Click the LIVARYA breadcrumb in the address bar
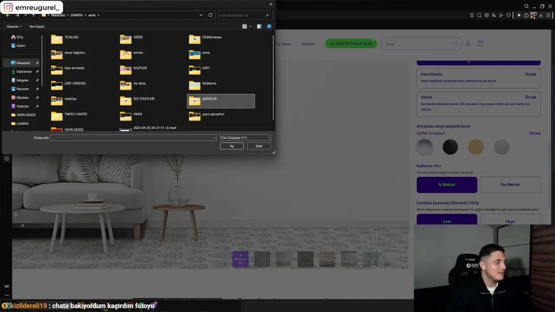Viewport: 555px width, 312px height. tap(77, 15)
